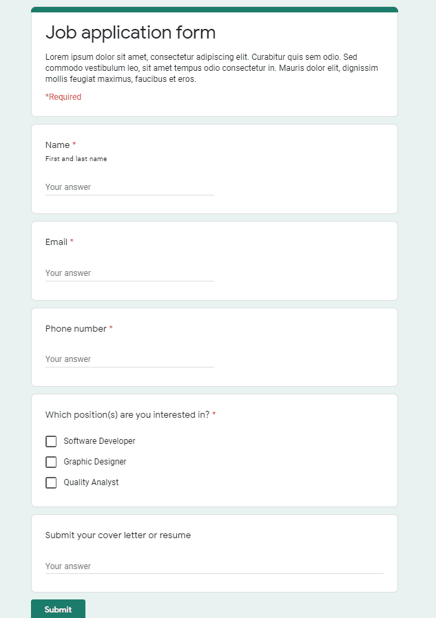Select the Graphic Designer option label
436x618 pixels.
click(94, 462)
